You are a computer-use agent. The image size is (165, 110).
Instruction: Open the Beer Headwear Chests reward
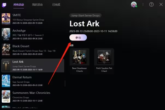[79, 61]
